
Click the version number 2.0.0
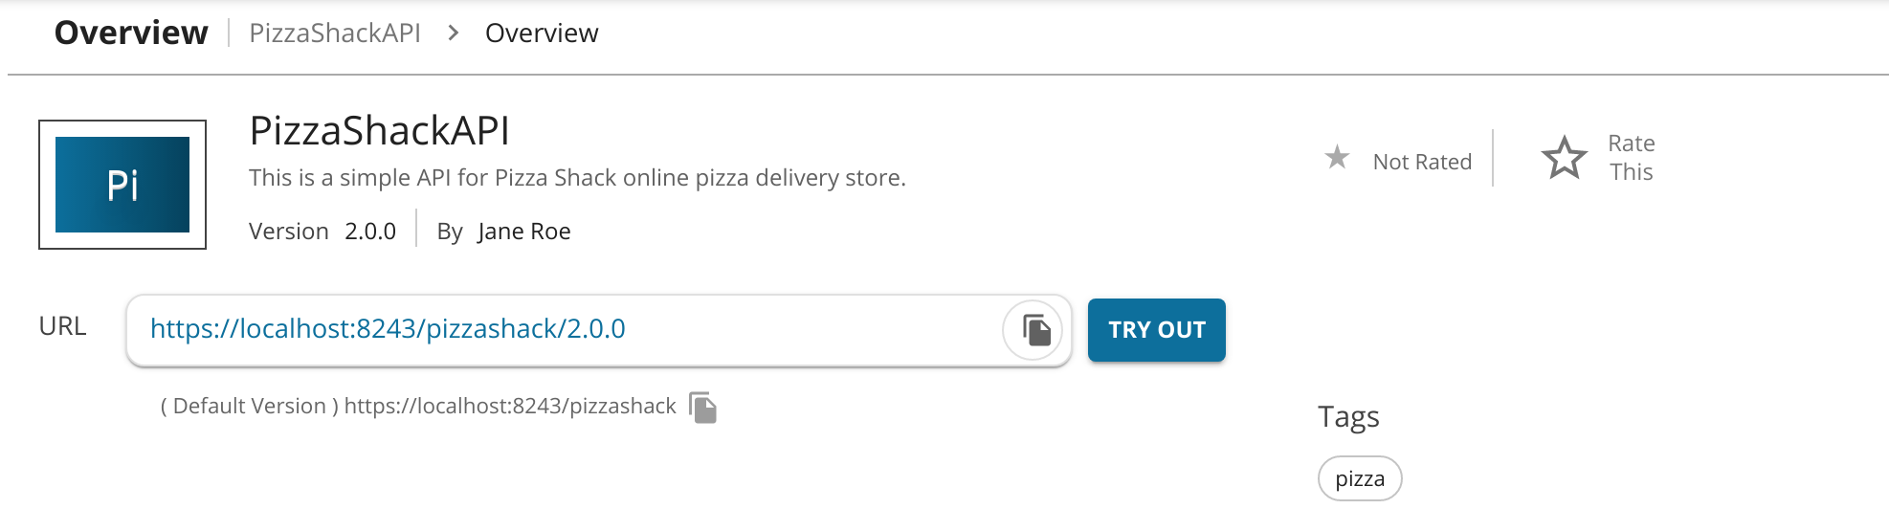(370, 232)
